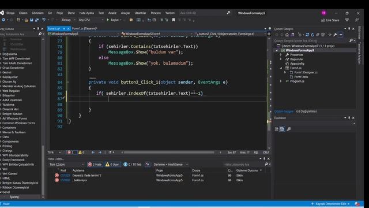The image size is (369, 208).
Task: Click the navigate forward arrow below the editor
Action: pyautogui.click(x=100, y=153)
